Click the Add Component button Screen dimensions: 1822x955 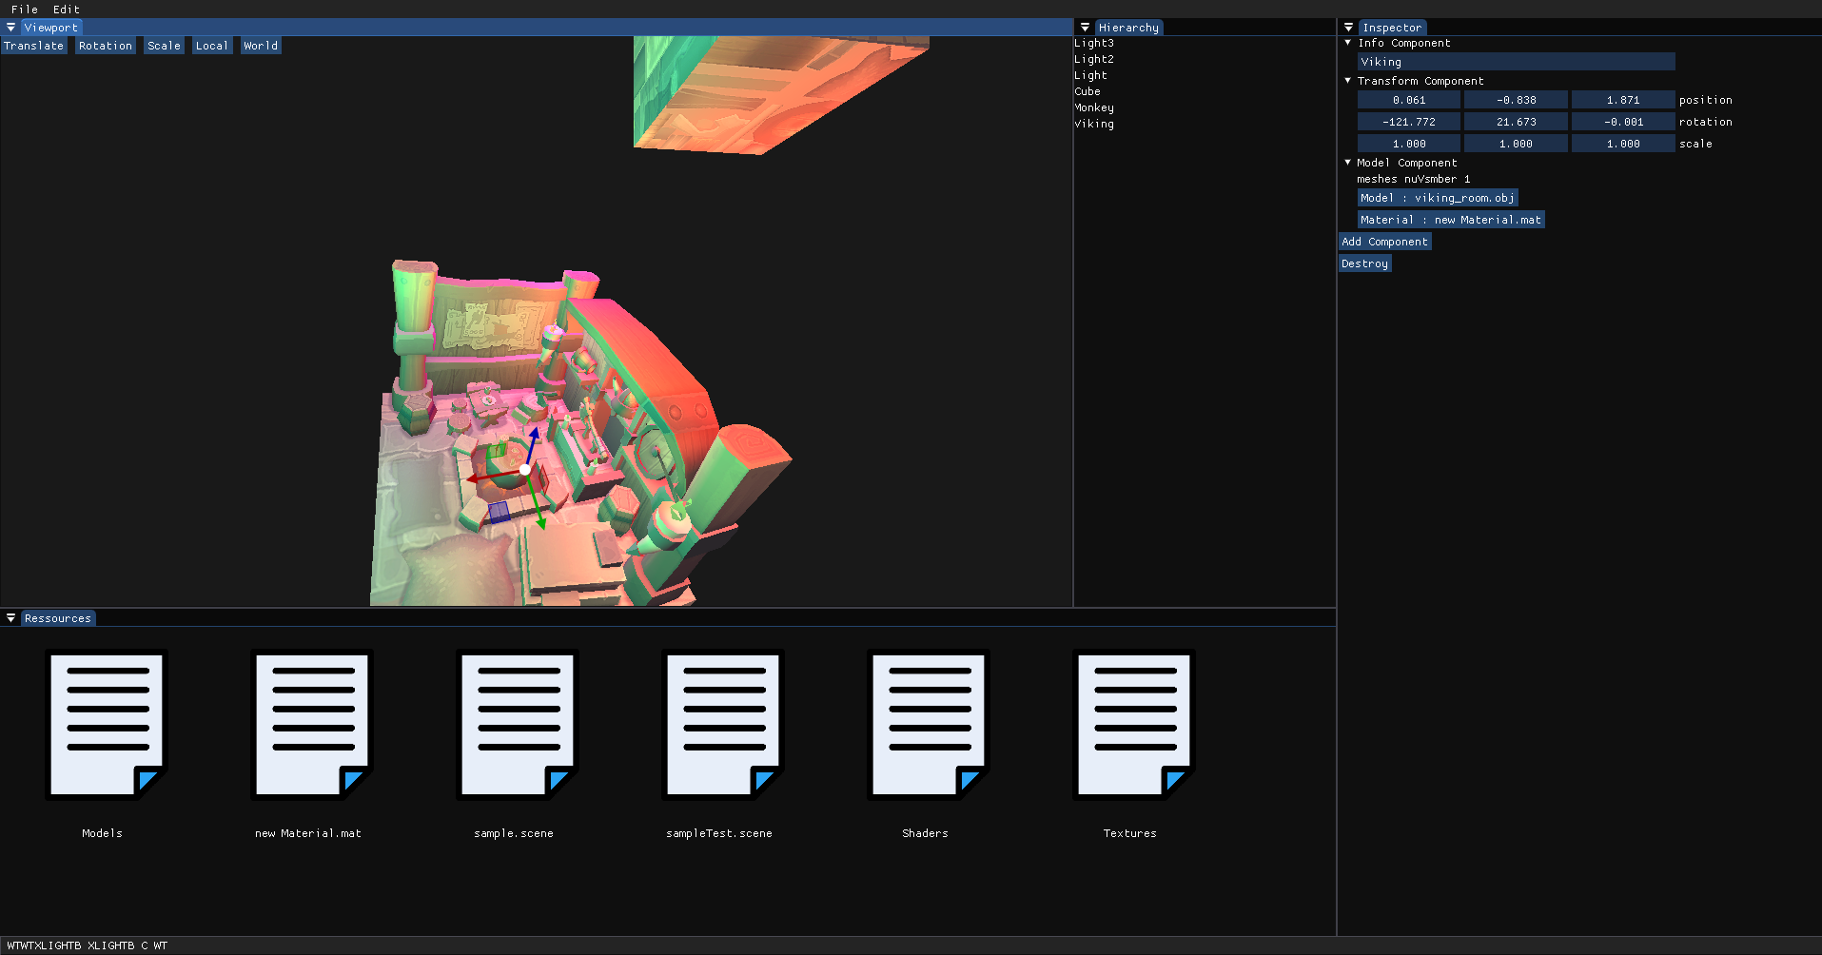(1384, 242)
